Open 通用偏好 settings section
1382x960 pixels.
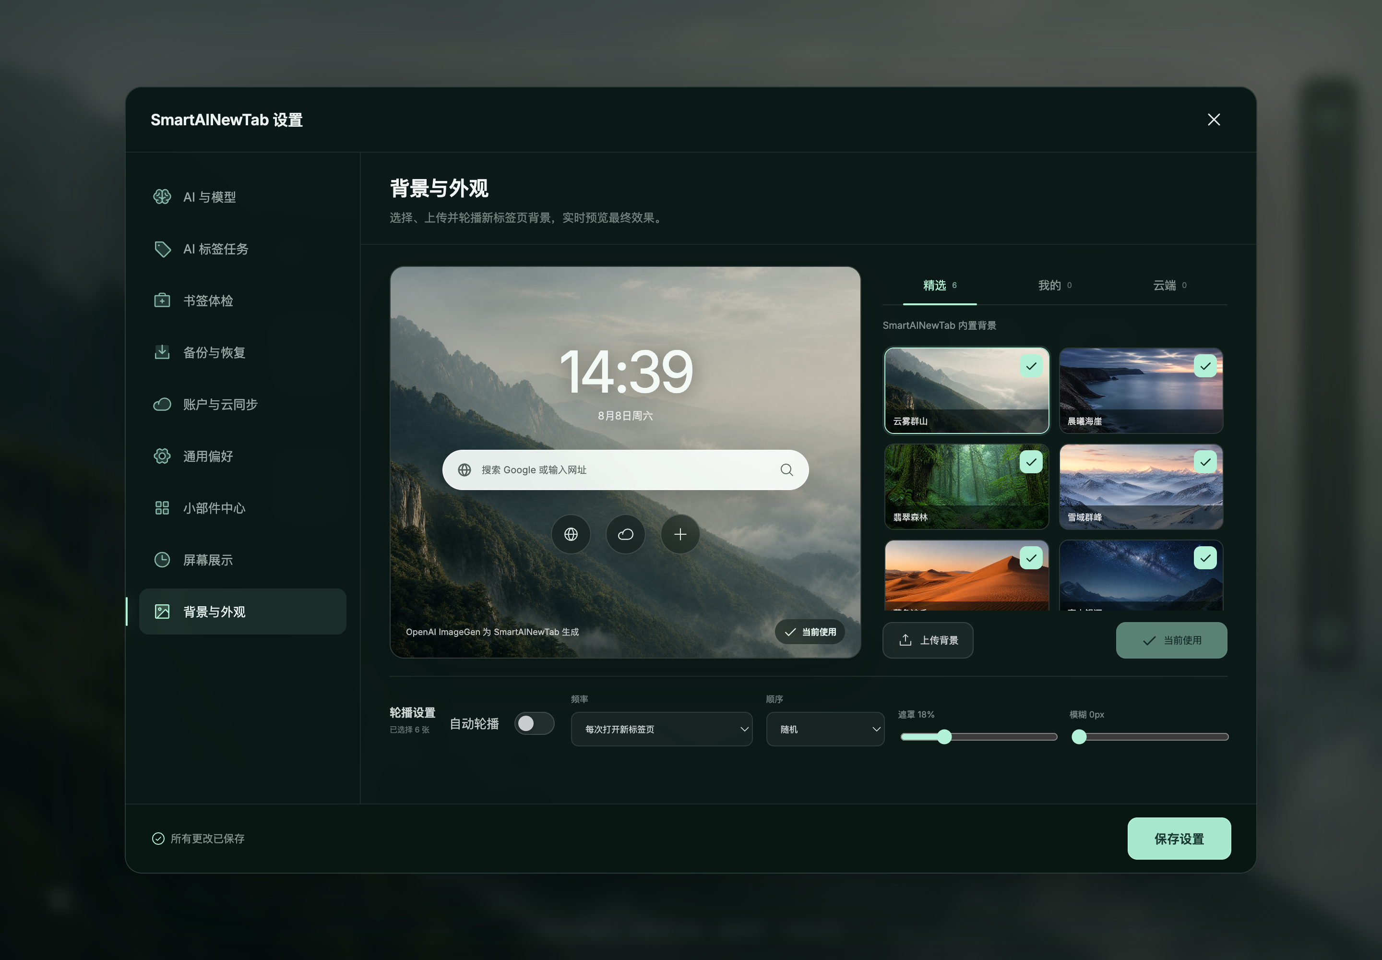tap(242, 456)
